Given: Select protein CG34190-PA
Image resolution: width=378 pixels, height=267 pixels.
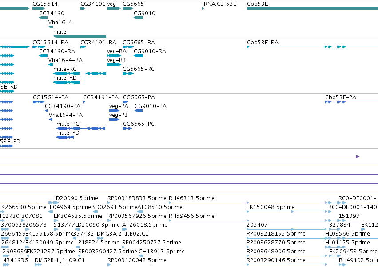Looking at the screenshot, I should coord(63,106).
